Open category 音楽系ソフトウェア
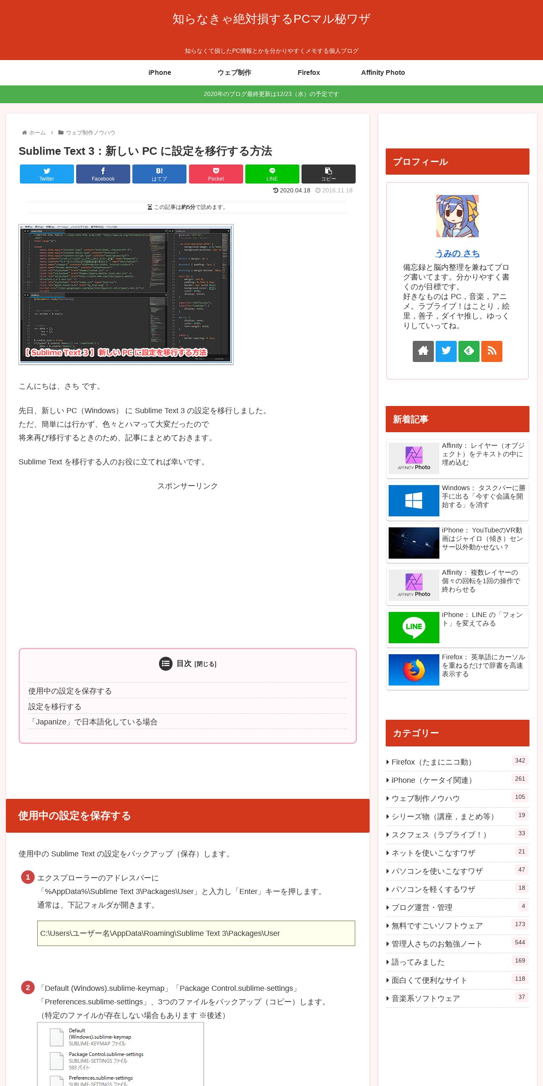Image resolution: width=543 pixels, height=1086 pixels. [458, 998]
